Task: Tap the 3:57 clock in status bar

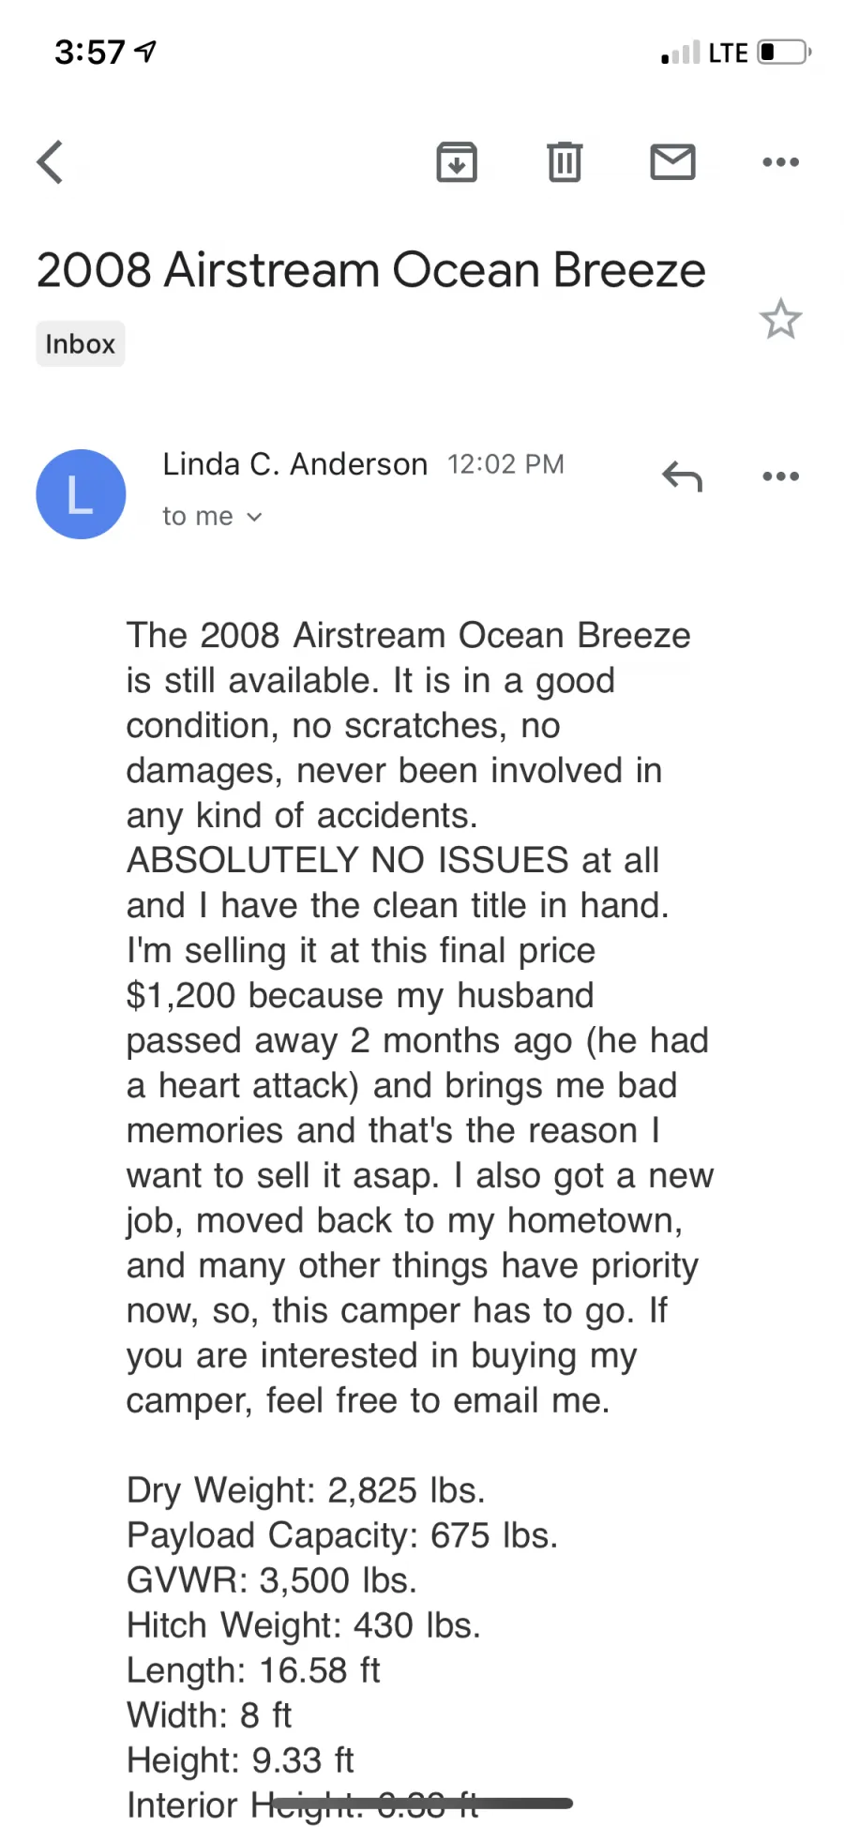Action: 89,52
